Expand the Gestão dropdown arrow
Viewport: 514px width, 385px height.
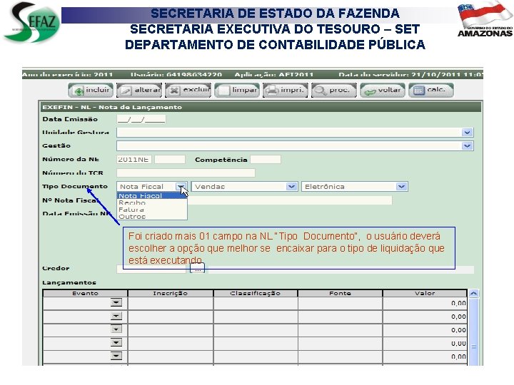pos(467,145)
